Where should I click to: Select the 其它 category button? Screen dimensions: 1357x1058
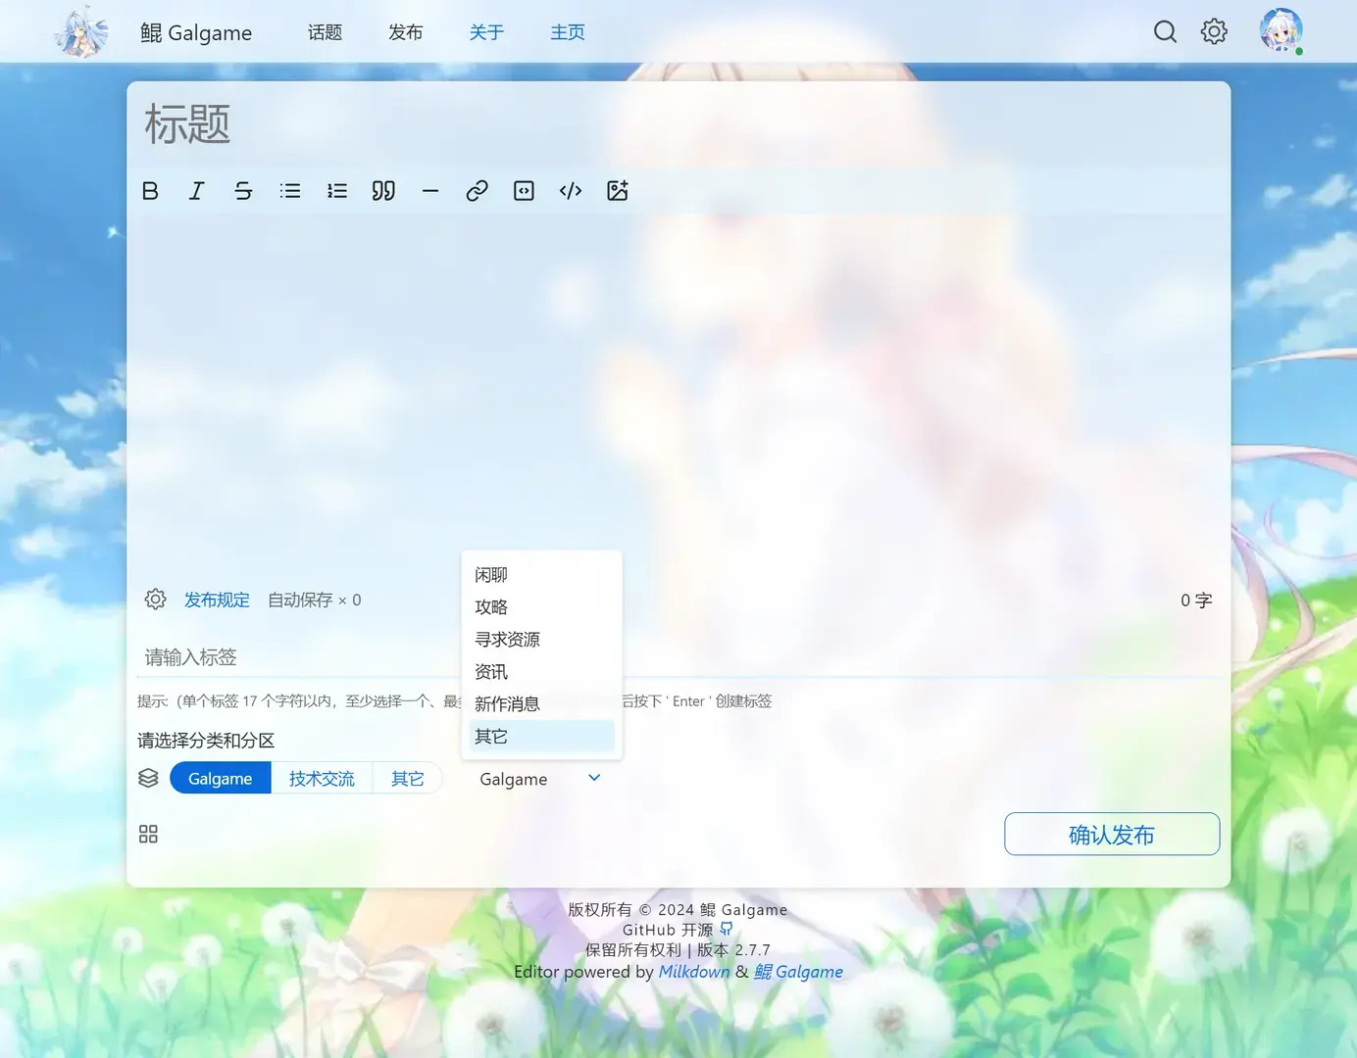pos(408,778)
